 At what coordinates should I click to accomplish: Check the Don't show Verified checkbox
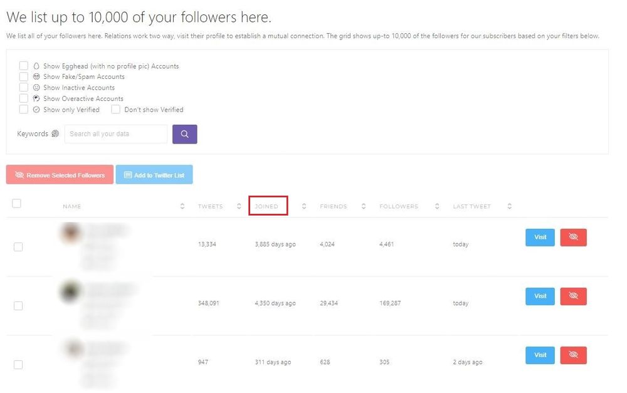coord(116,109)
